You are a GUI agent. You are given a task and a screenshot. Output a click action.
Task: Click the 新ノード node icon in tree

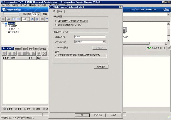[x=9, y=29]
